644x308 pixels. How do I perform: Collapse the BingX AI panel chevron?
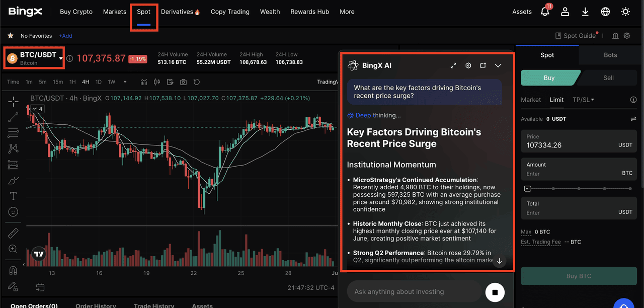(x=498, y=65)
